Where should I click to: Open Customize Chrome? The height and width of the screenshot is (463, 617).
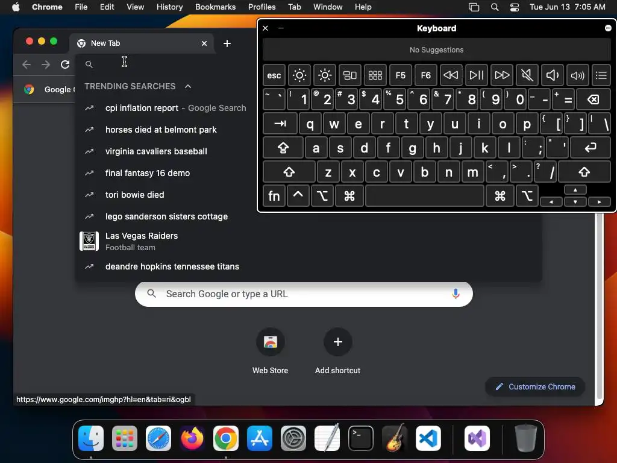click(535, 386)
